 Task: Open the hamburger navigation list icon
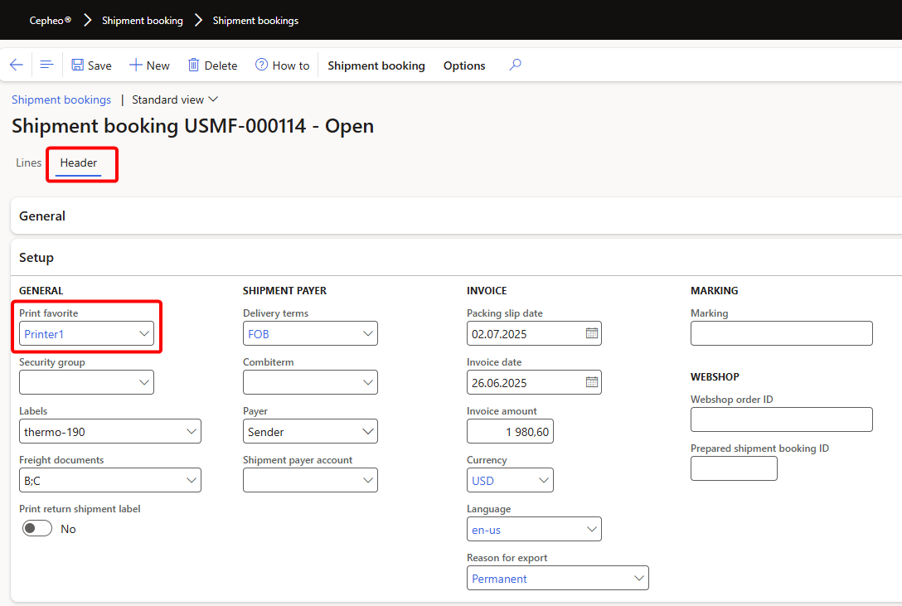pos(47,65)
